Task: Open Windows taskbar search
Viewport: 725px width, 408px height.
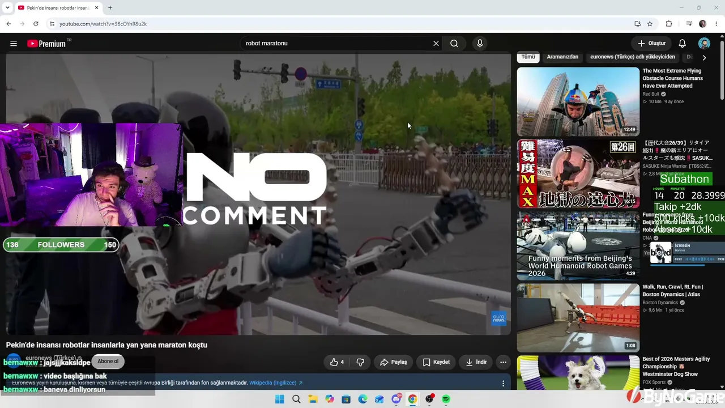Action: (x=296, y=399)
